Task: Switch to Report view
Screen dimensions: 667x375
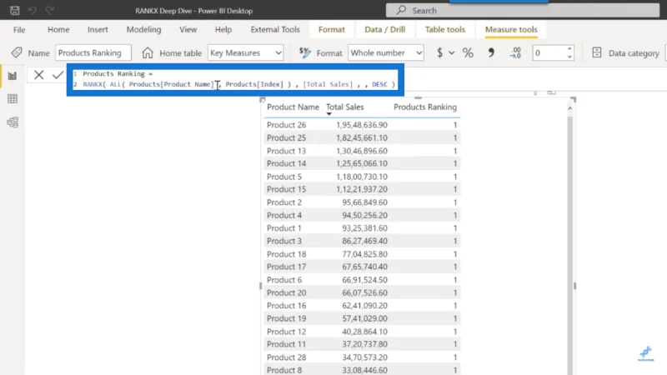Action: 13,76
